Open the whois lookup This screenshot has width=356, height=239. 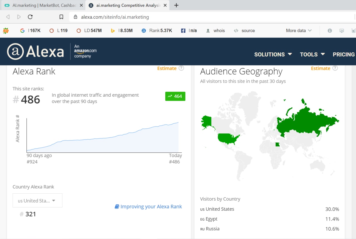[x=215, y=31]
